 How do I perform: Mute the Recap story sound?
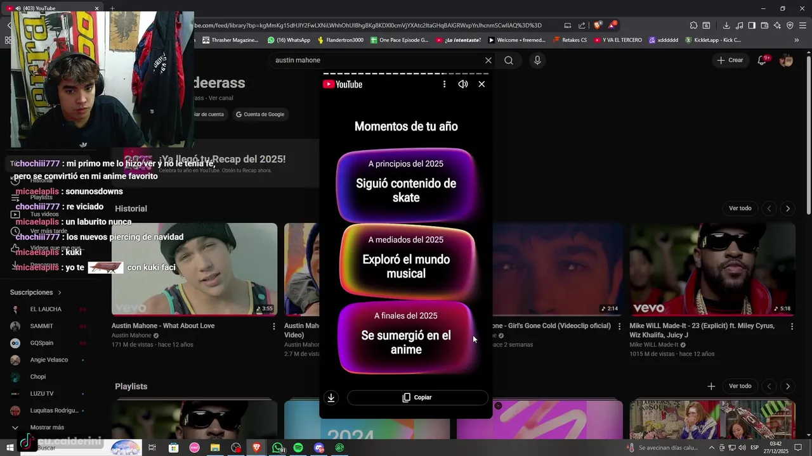click(463, 84)
